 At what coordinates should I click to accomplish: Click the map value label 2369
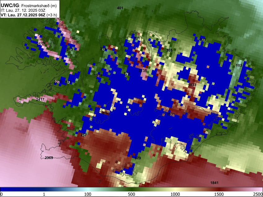click(x=49, y=158)
